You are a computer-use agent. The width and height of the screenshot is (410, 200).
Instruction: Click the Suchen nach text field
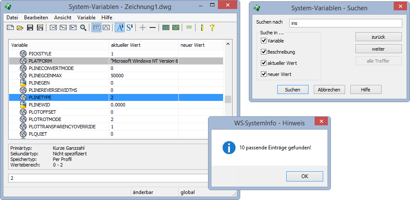pyautogui.click(x=345, y=23)
